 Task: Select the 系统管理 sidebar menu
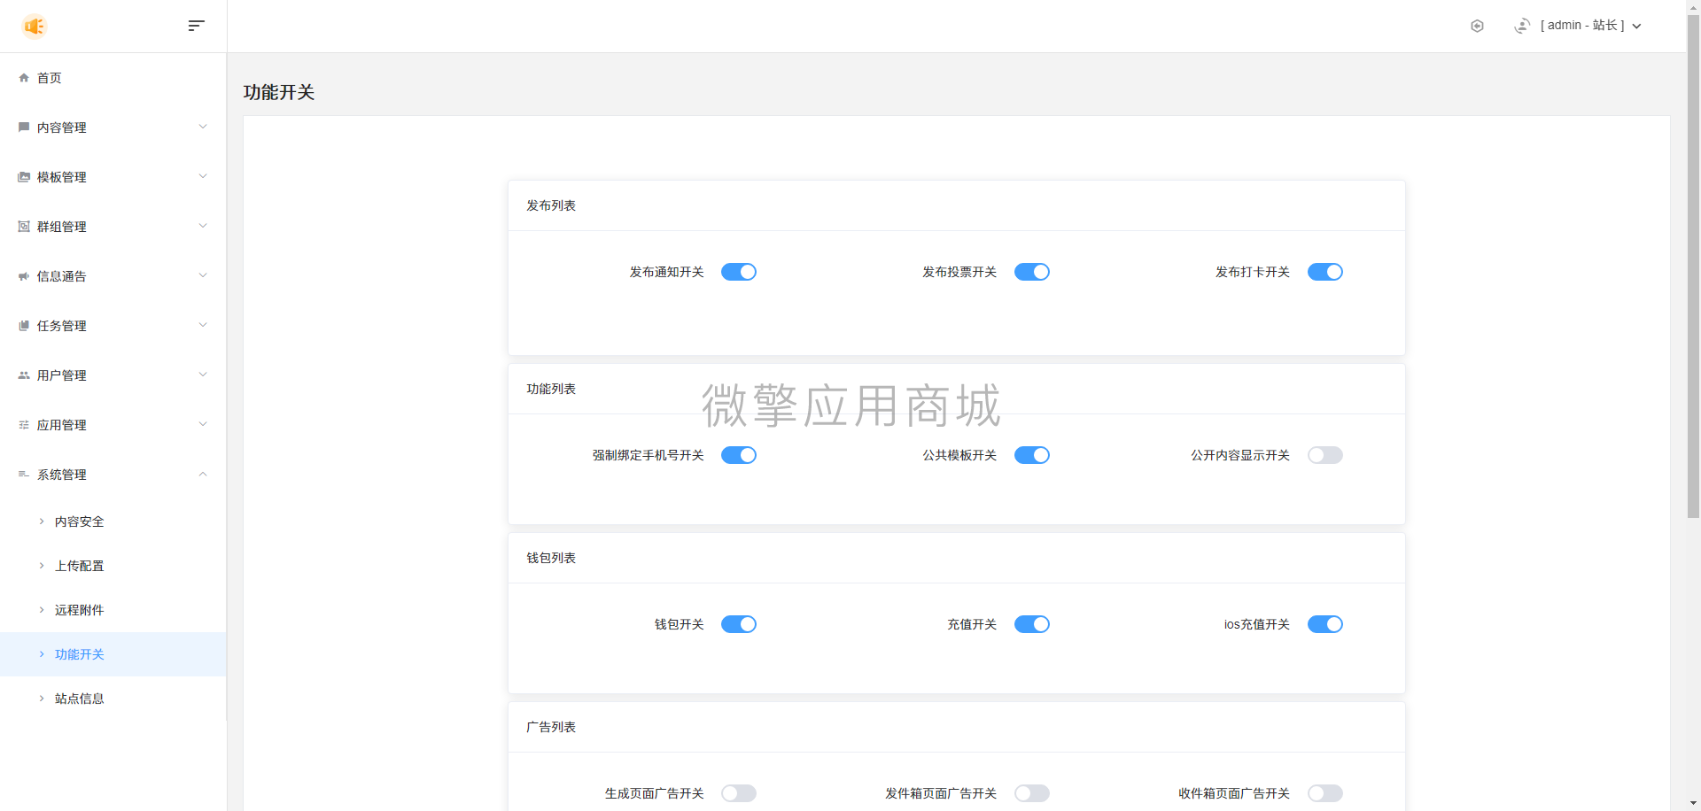[x=113, y=475]
